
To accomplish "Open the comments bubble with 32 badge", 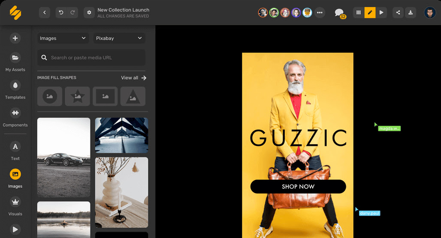I will pyautogui.click(x=340, y=13).
